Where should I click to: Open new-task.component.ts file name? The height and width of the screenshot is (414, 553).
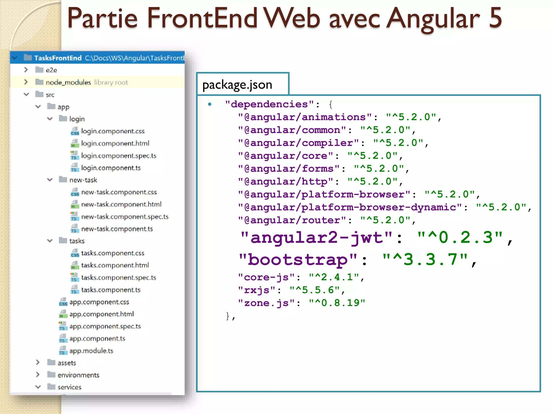click(x=117, y=229)
